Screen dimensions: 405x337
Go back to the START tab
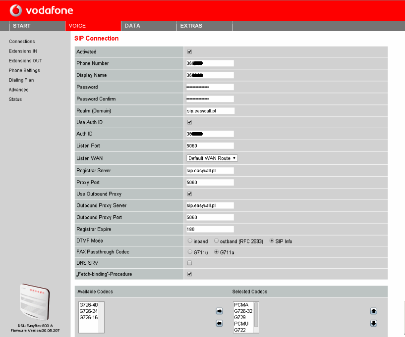pos(22,26)
